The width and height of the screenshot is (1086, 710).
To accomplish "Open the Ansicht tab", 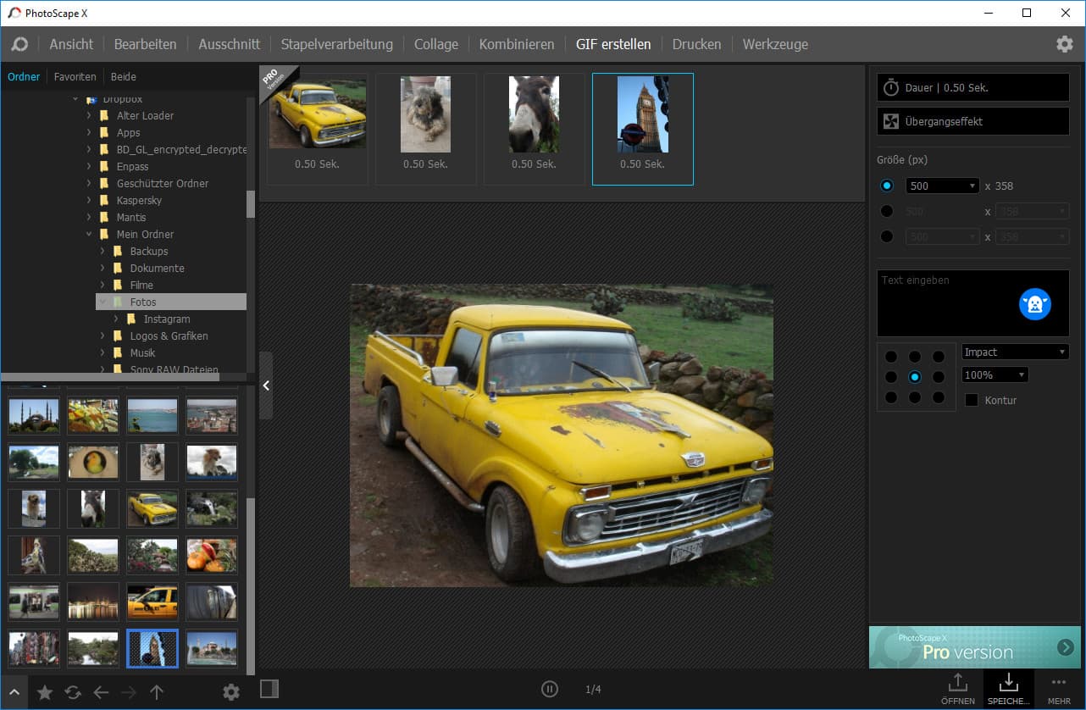I will coord(71,44).
